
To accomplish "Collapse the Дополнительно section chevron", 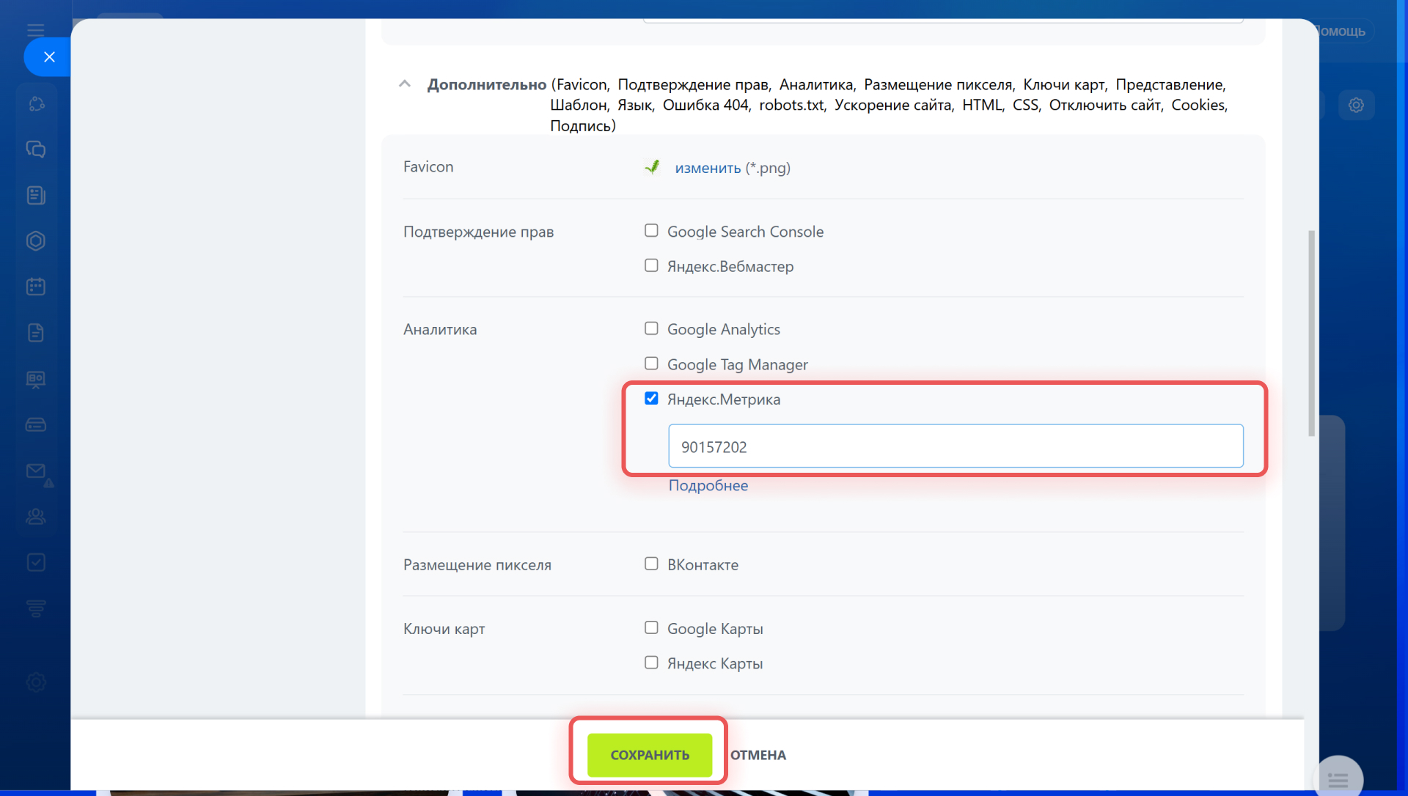I will point(404,84).
